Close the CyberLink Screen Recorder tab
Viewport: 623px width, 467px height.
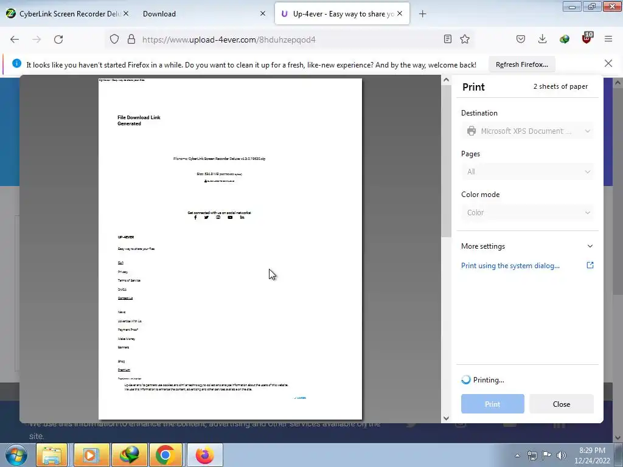point(126,13)
